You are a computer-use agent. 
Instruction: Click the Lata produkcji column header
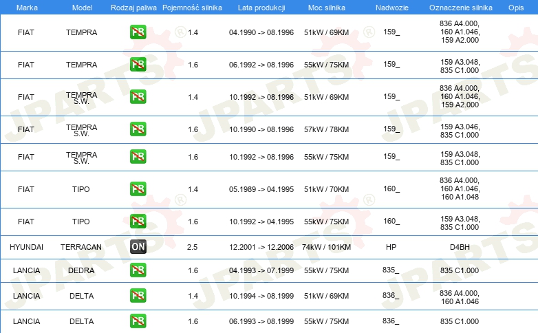tap(261, 8)
